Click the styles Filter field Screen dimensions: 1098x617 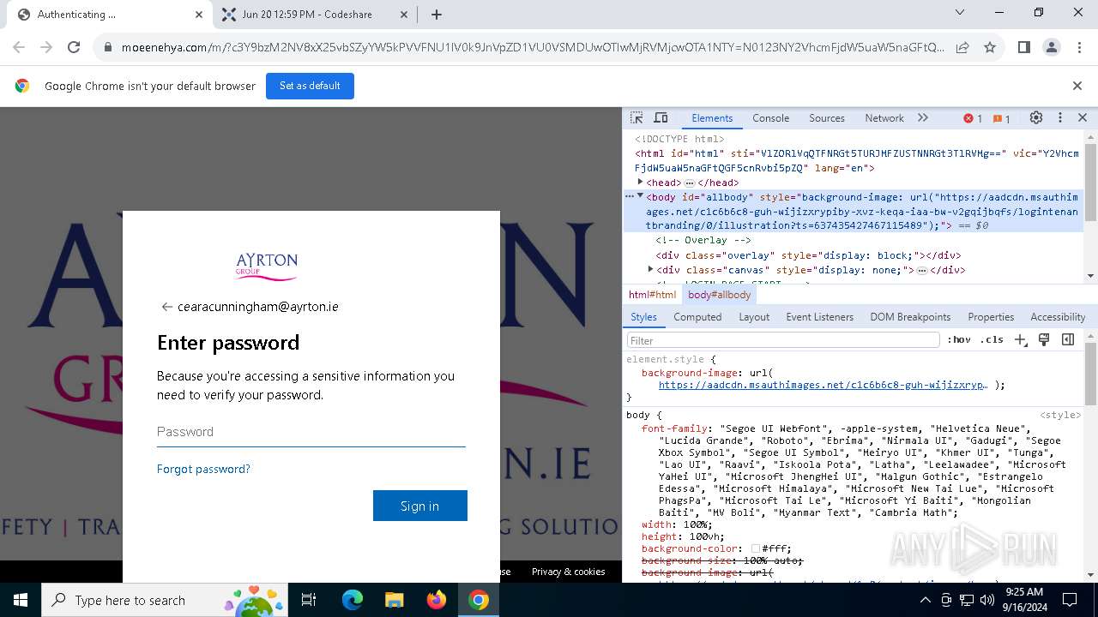pyautogui.click(x=783, y=340)
